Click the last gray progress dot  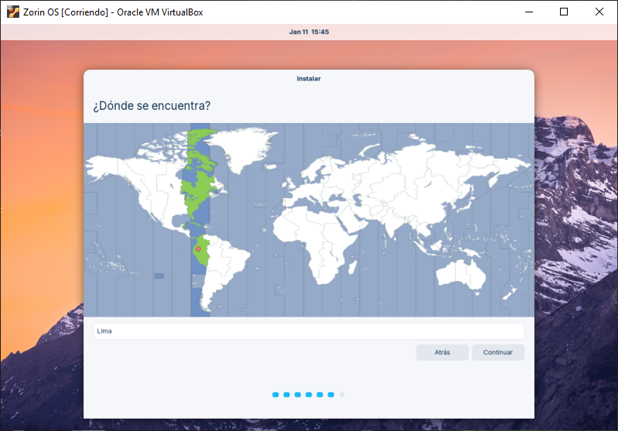pyautogui.click(x=342, y=395)
